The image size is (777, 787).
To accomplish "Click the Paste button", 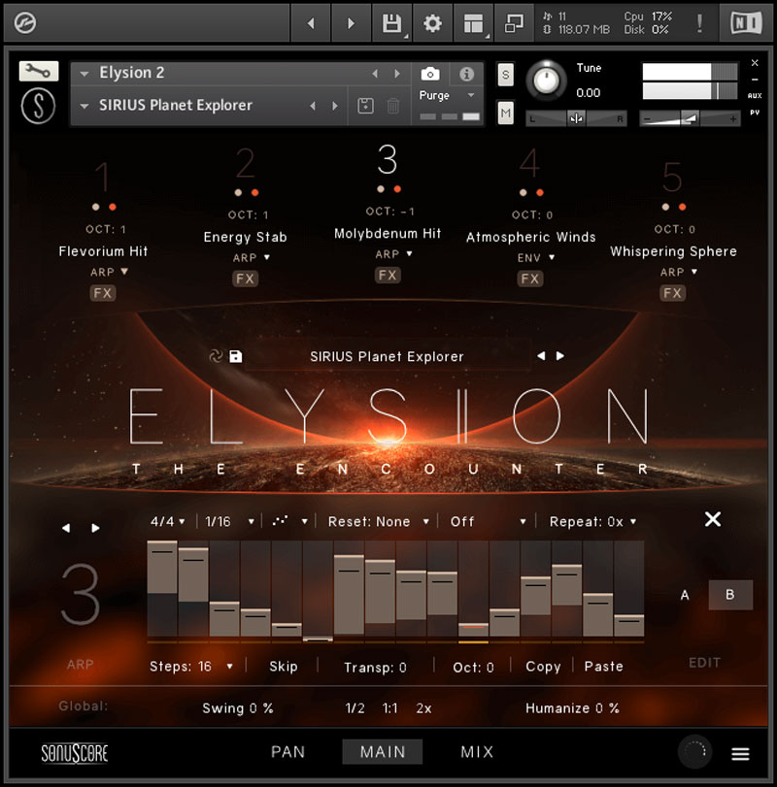I will 604,667.
